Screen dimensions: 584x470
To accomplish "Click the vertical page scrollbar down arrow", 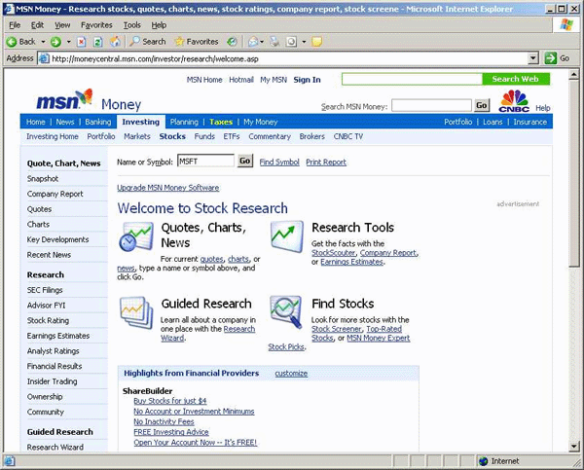I will point(574,444).
